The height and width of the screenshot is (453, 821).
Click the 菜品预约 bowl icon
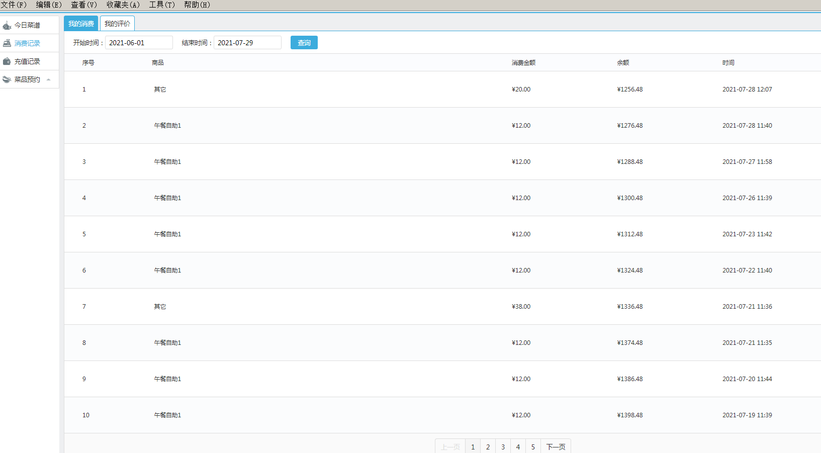[x=7, y=79]
